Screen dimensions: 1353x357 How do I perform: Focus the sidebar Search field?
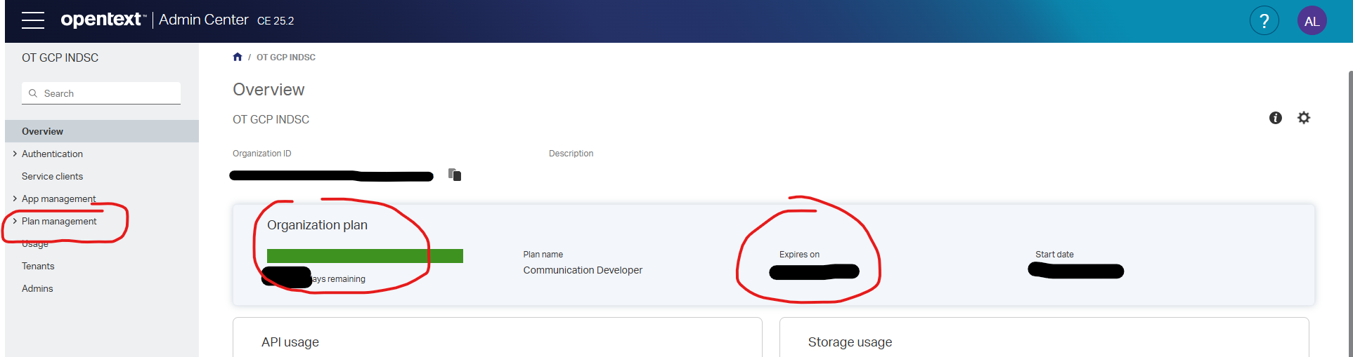(101, 93)
